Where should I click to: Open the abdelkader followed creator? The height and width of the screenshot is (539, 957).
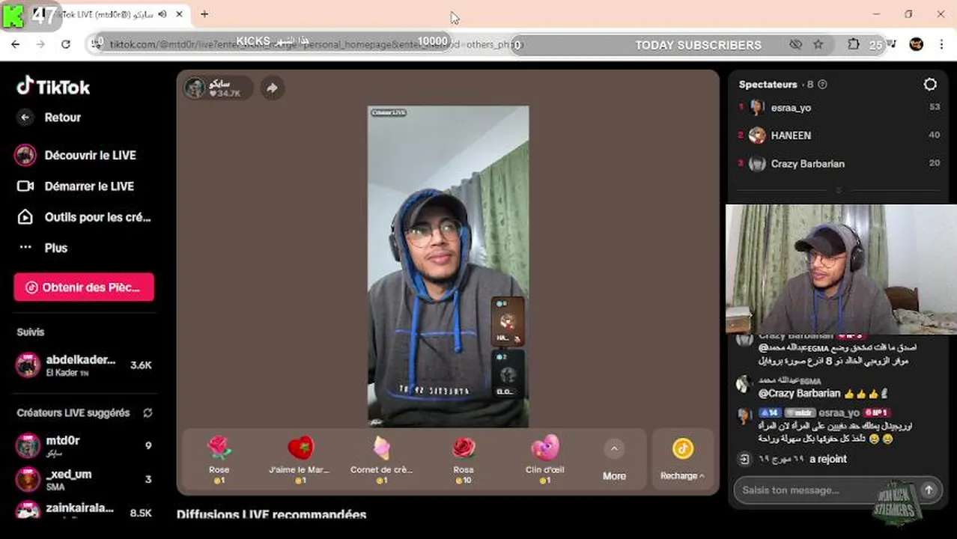tap(84, 365)
